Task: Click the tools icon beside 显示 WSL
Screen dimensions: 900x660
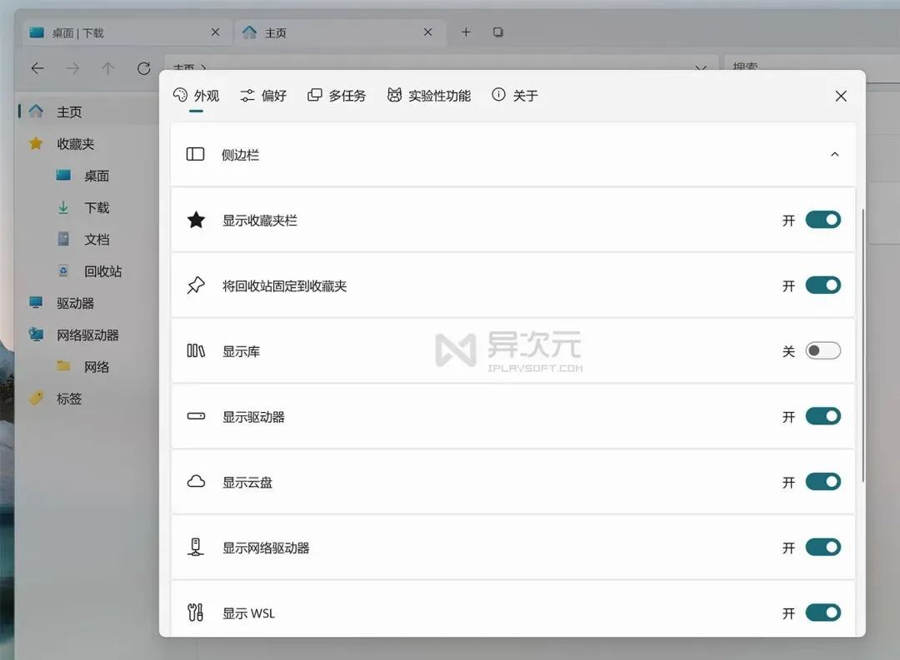Action: 196,613
